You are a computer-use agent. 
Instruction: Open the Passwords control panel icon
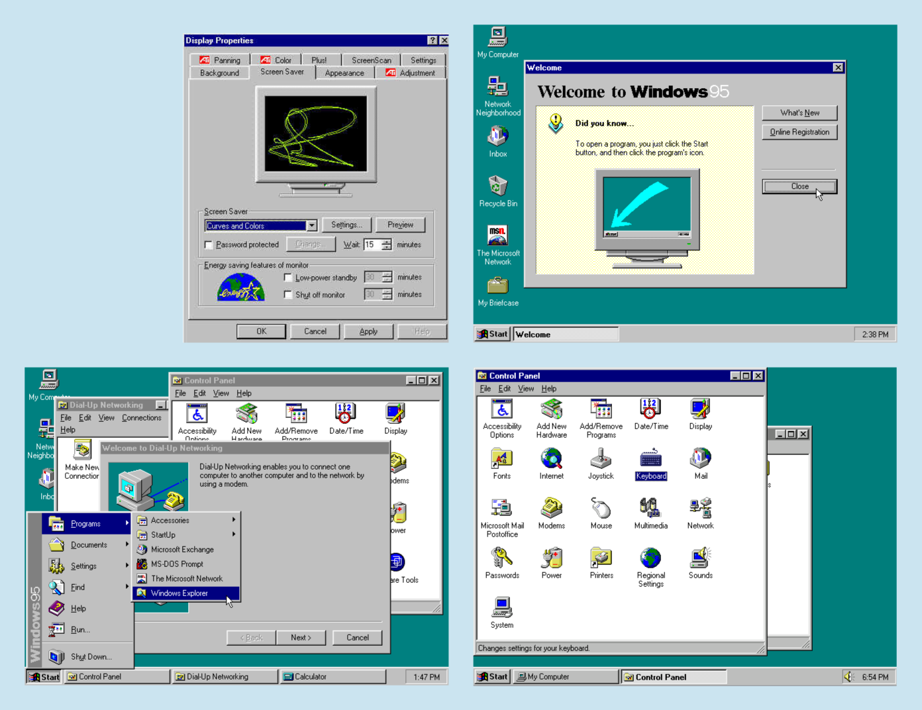click(x=501, y=562)
